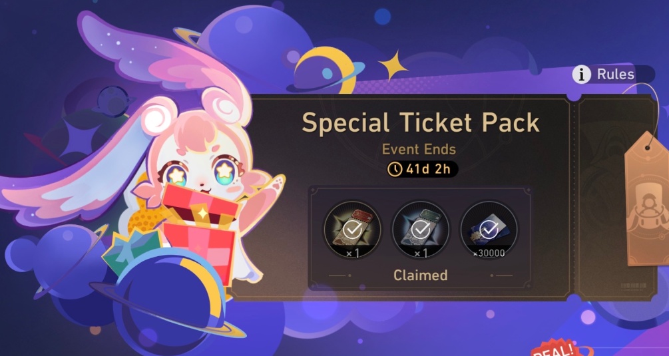
Task: Select the gold ticket reward icon
Action: pos(352,230)
